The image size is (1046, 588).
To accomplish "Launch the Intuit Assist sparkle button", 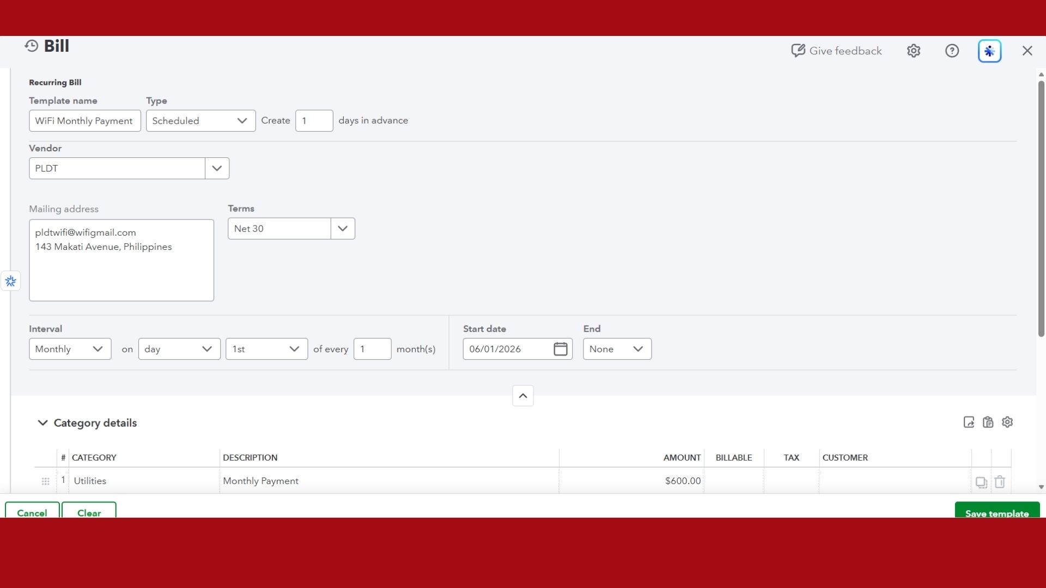I will [x=989, y=51].
